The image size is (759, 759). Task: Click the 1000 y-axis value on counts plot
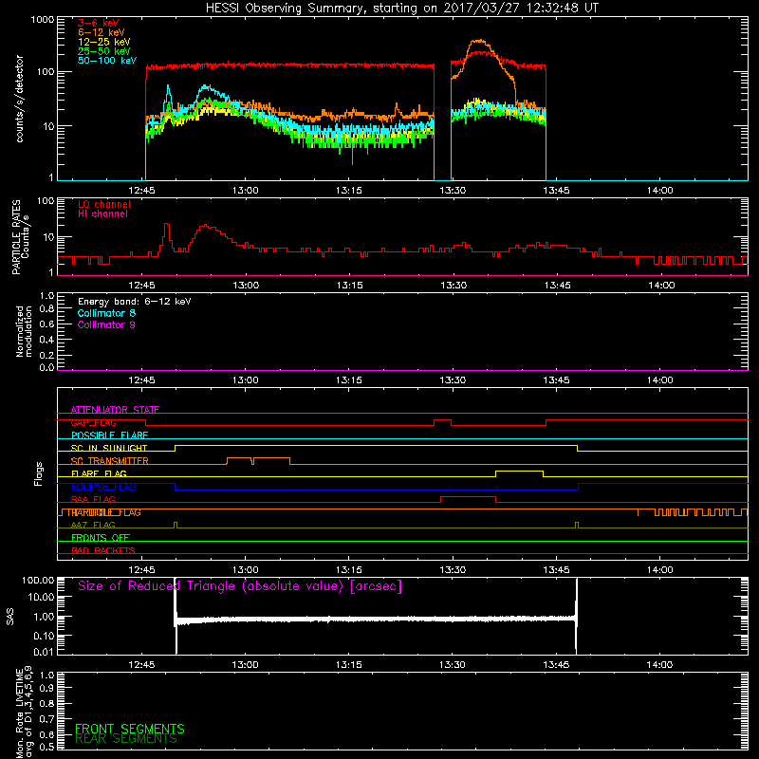43,20
